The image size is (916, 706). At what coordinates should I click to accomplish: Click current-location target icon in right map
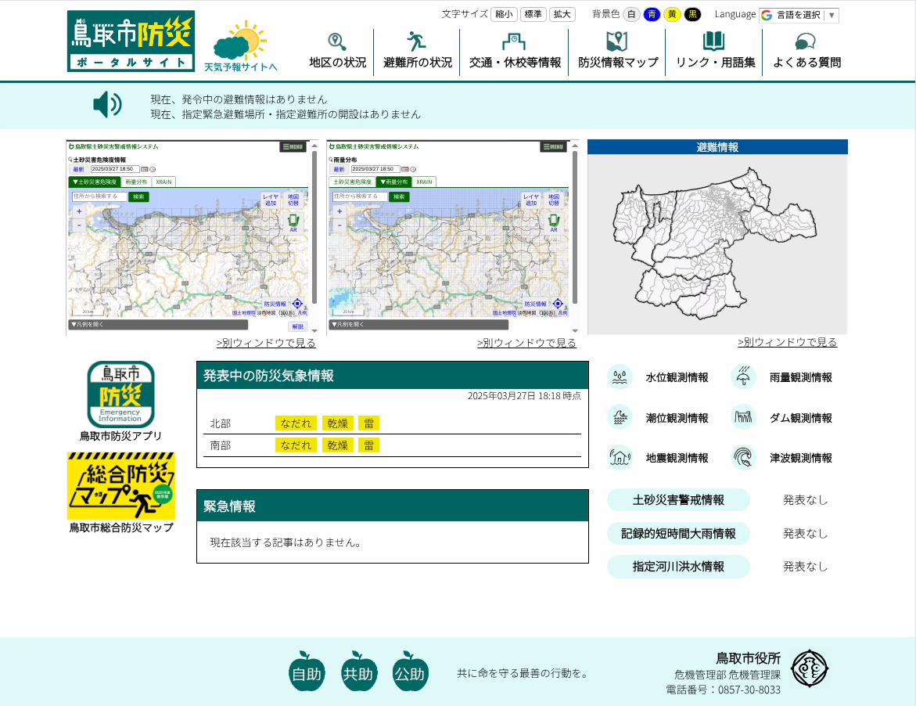point(558,304)
